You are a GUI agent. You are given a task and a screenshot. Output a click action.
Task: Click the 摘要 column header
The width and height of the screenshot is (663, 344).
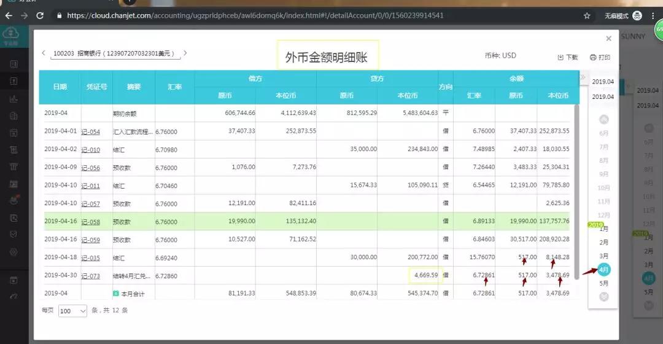[x=134, y=87]
